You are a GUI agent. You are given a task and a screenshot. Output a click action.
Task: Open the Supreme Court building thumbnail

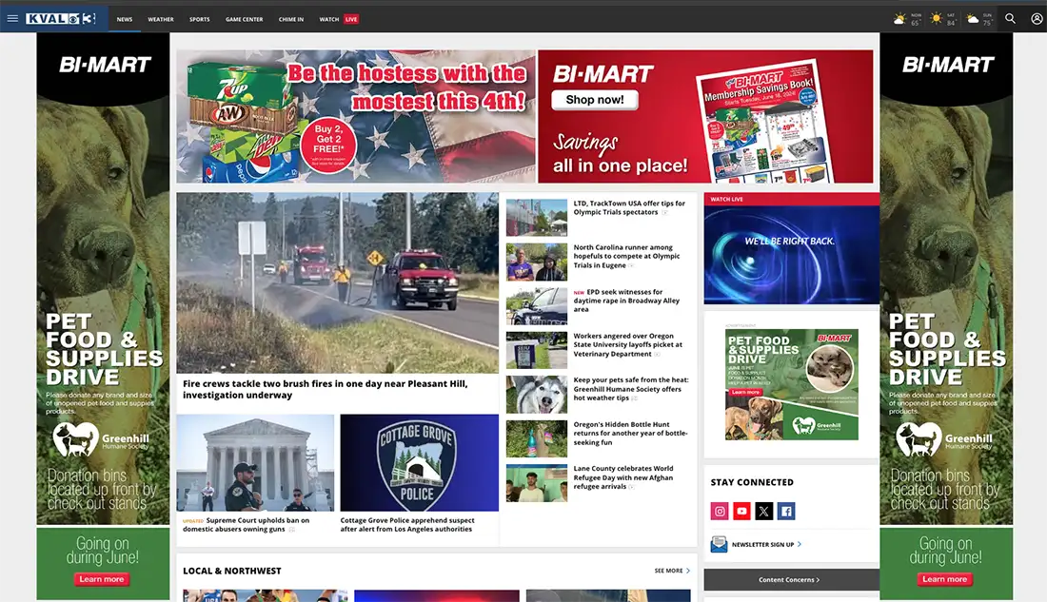[255, 462]
